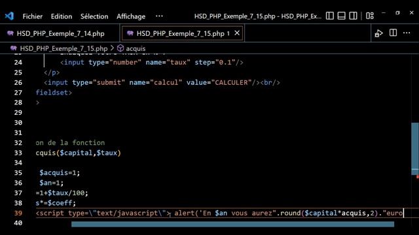Screen dimensions: 419x235
Task: Click the $capital parameter on line 33
Action: [x=76, y=153]
